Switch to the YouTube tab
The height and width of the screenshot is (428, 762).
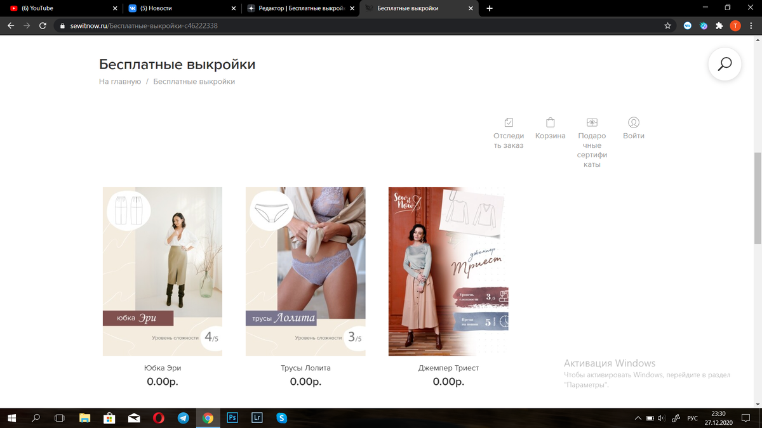pos(60,8)
